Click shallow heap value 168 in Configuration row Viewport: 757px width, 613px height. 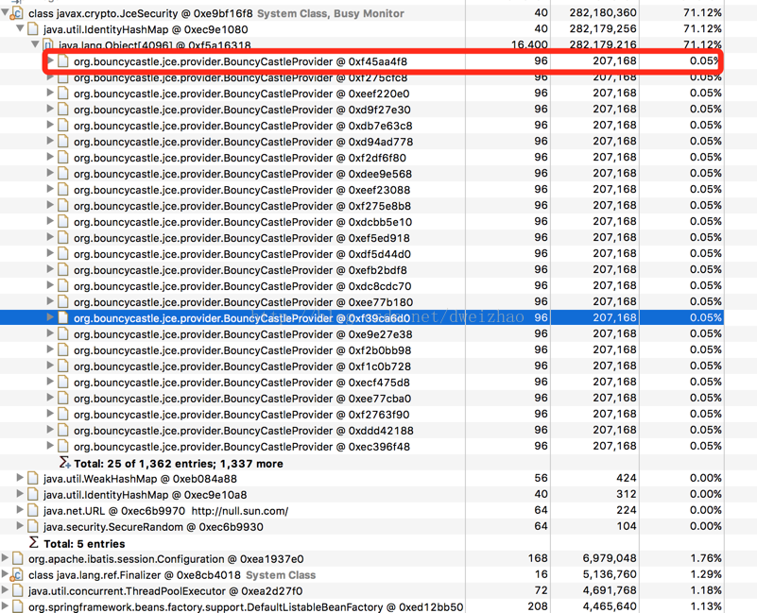[538, 558]
